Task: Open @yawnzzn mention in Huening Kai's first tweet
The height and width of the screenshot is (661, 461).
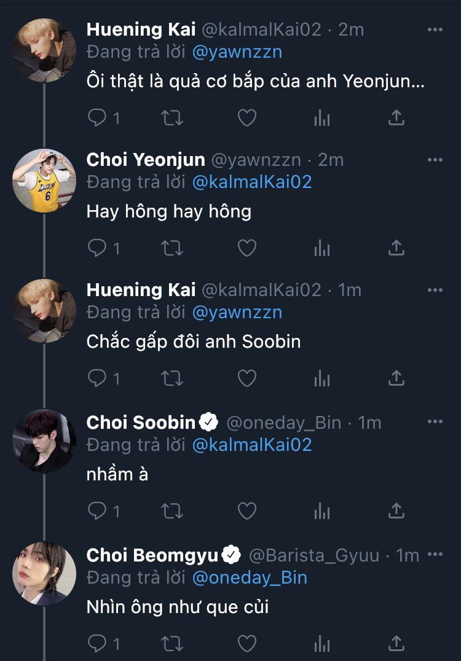Action: coord(237,52)
